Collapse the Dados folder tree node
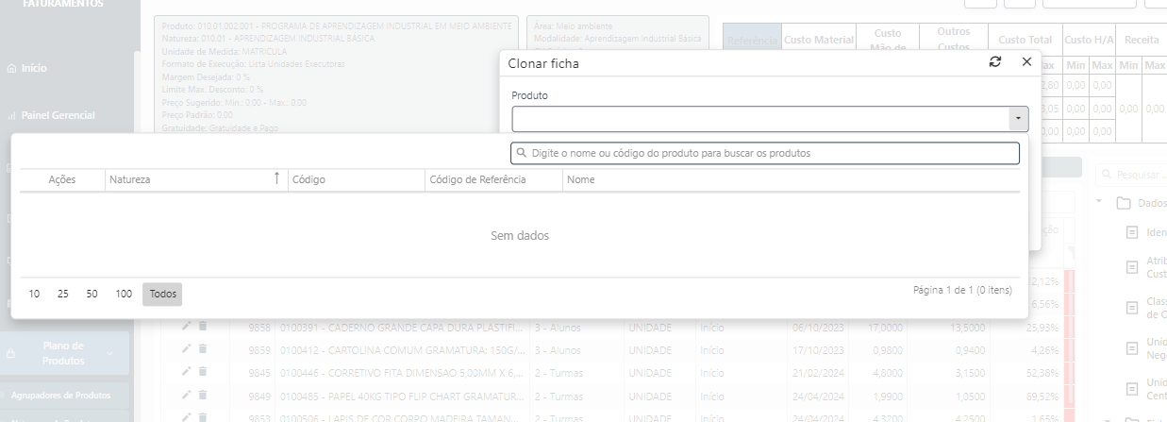Viewport: 1167px width, 422px height. [1099, 202]
